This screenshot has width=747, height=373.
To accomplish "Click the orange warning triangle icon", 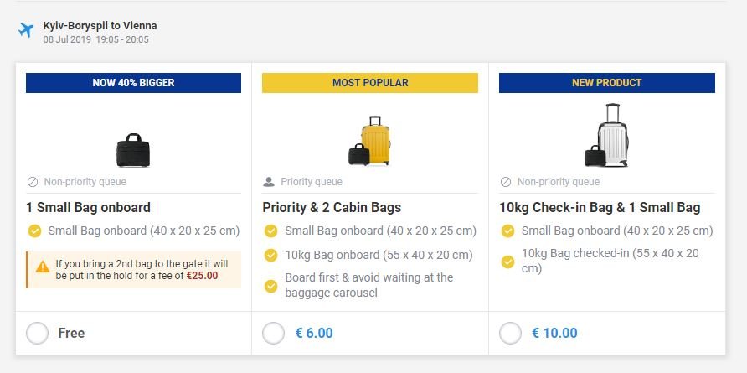I will (x=42, y=267).
